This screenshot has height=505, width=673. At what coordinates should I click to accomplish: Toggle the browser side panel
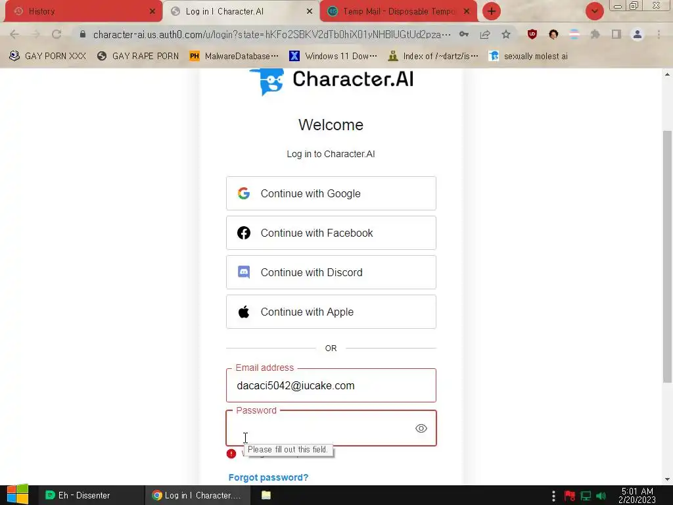(616, 34)
